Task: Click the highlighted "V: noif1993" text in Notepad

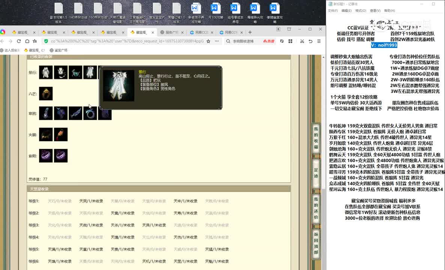Action: coord(384,45)
